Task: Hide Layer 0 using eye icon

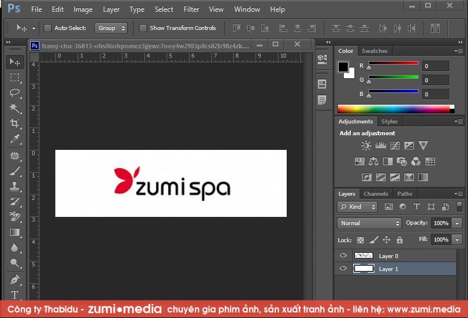Action: click(343, 256)
